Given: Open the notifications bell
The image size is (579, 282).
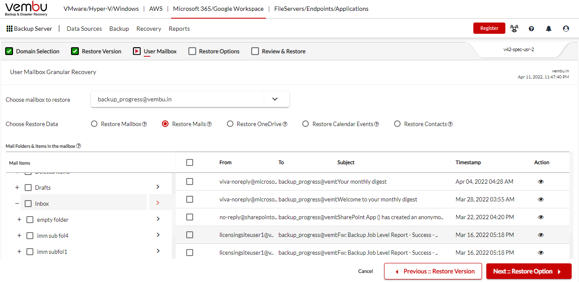Looking at the screenshot, I should (549, 29).
